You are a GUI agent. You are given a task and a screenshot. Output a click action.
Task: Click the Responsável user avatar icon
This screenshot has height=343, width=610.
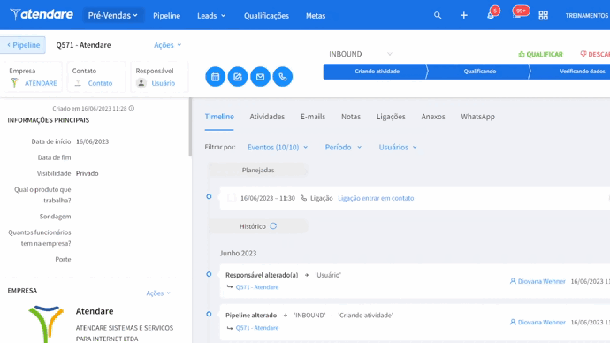point(141,83)
